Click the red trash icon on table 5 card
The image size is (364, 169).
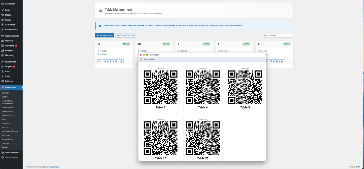tap(282, 61)
